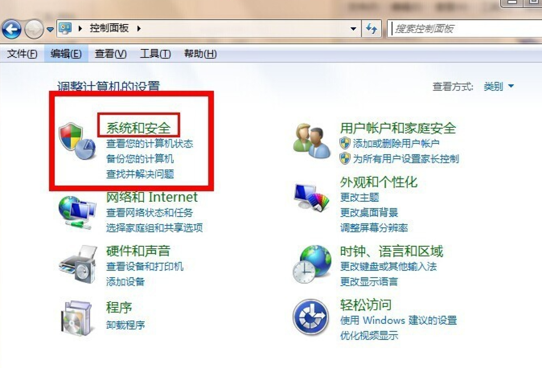The image size is (542, 368).
Task: Click the refresh button beside the address bar
Action: (x=372, y=29)
